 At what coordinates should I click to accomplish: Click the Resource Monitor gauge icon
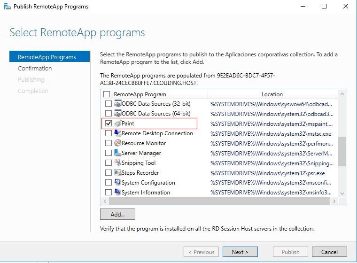118,143
